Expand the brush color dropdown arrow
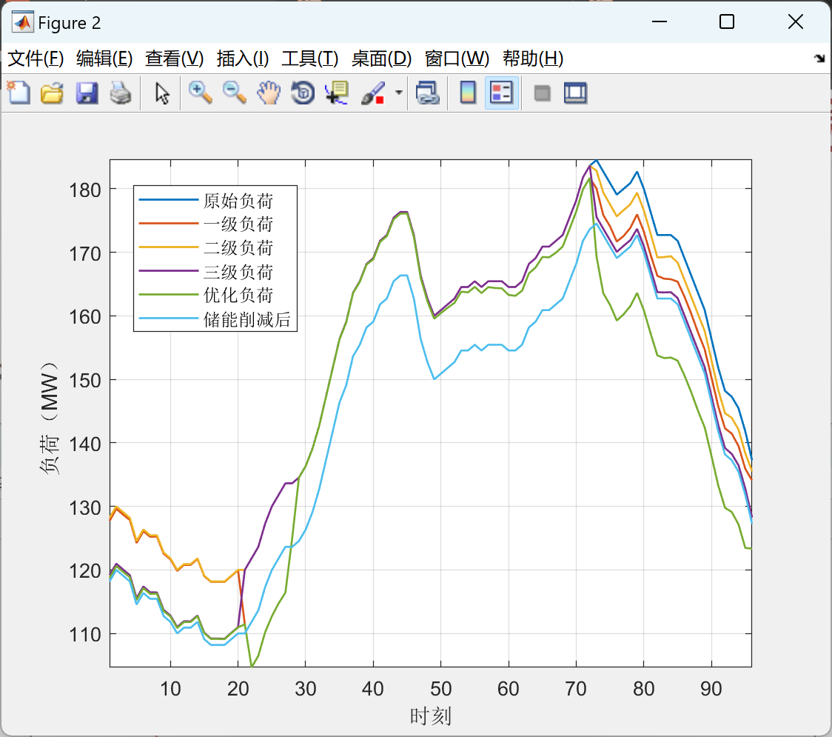 399,93
